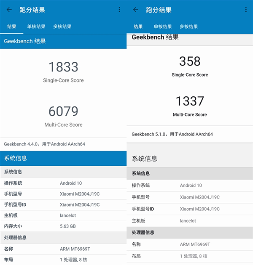Tap the 名称 ARM MT6969T row in Geekbench 4.4.0 panel
253x265 pixels.
coord(63,249)
